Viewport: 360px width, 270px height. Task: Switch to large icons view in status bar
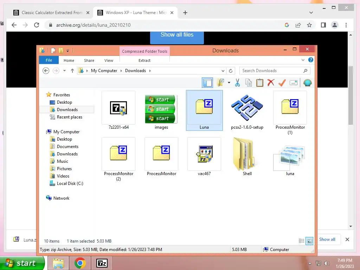(x=309, y=241)
